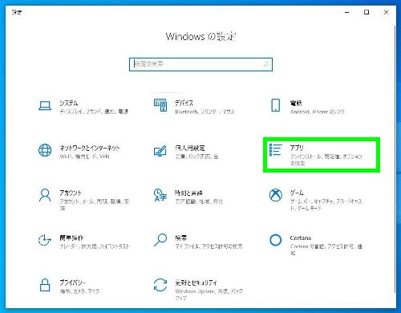Select the アプリ category title
Viewport: 401px width, 313px height.
point(297,148)
